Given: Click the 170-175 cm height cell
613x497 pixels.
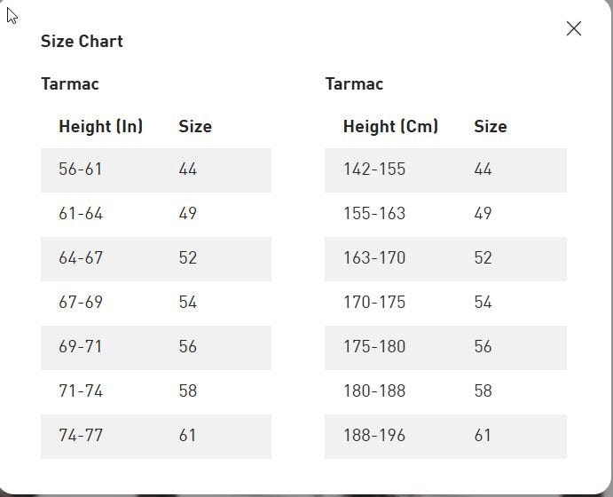Looking at the screenshot, I should [374, 303].
